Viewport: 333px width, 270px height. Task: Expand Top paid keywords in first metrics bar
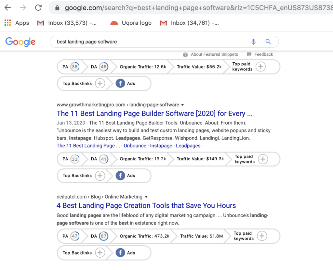[260, 67]
